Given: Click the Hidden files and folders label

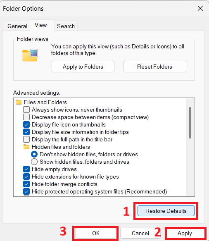Looking at the screenshot, I should point(61,147).
